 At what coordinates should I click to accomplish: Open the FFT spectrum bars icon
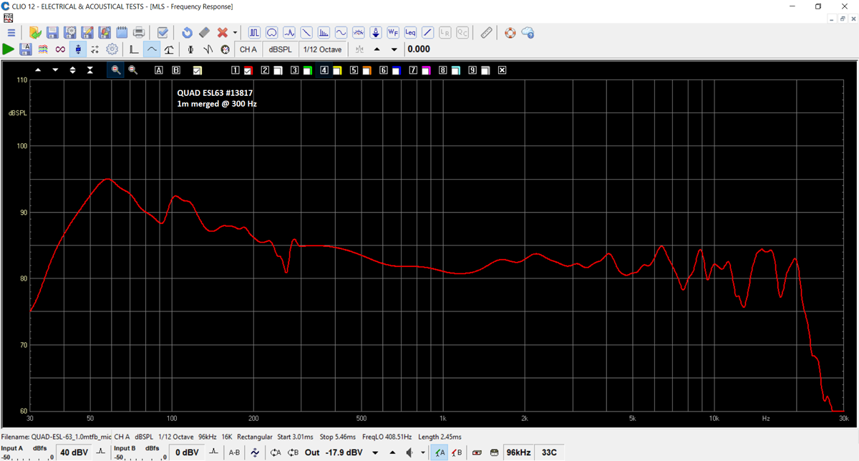pyautogui.click(x=324, y=33)
